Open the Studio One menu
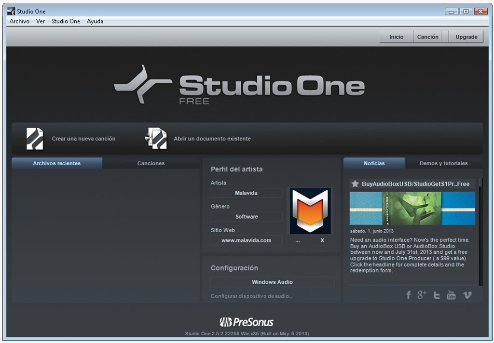494x343 pixels. [66, 21]
